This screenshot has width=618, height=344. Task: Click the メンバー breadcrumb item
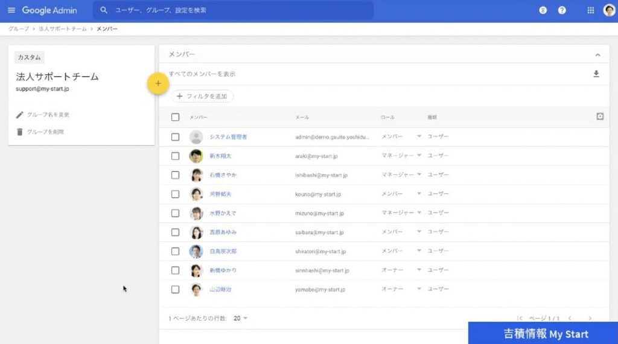pos(107,29)
